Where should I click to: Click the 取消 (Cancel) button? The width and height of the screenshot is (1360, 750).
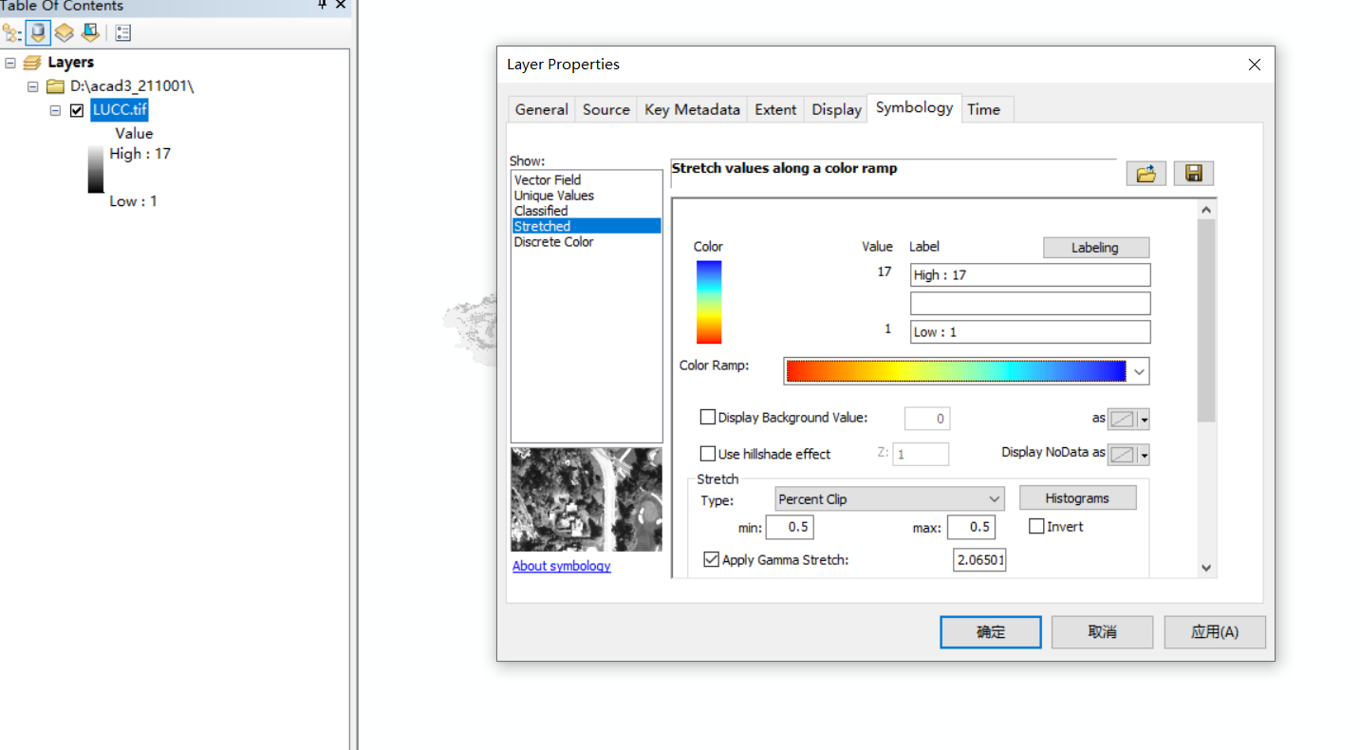[1103, 632]
